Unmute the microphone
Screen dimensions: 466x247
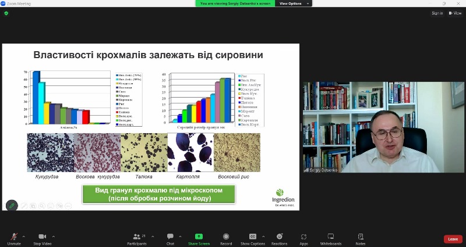pos(13,239)
